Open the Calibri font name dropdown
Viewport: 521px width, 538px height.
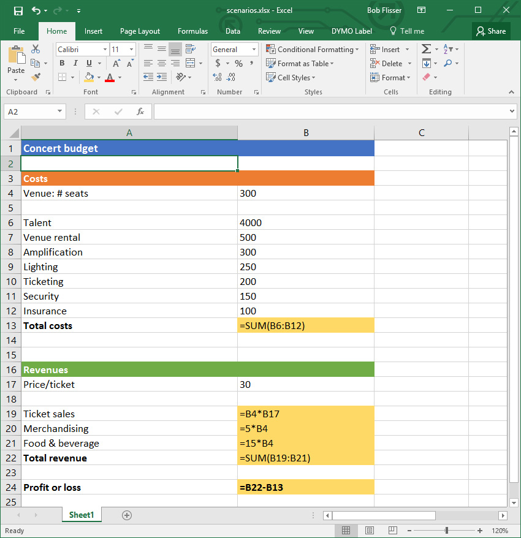[105, 50]
